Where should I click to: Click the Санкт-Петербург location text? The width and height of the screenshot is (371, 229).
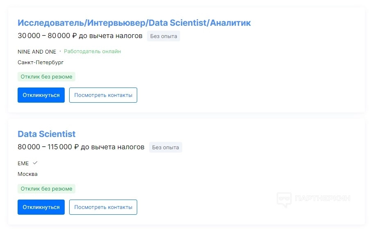[41, 63]
